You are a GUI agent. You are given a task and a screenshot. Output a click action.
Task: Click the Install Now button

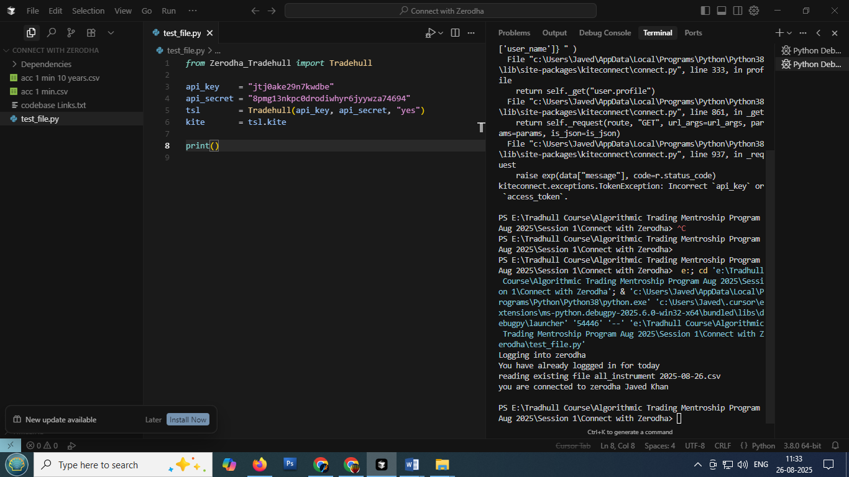click(x=188, y=420)
